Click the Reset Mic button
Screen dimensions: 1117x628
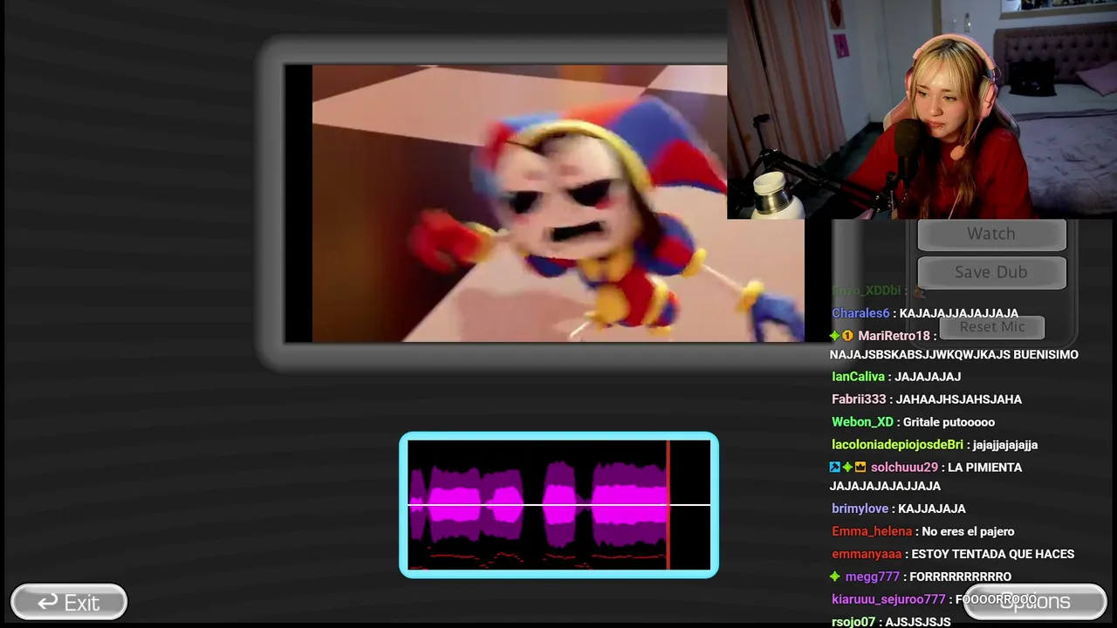click(x=991, y=327)
